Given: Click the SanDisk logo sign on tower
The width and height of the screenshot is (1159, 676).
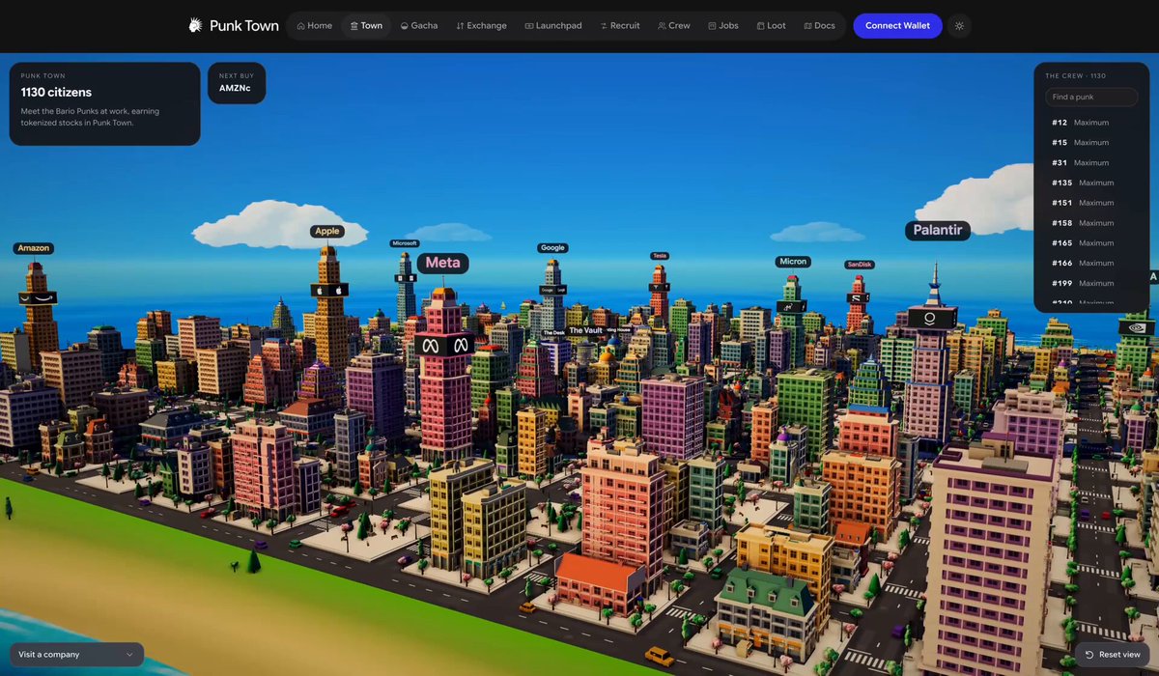Looking at the screenshot, I should pyautogui.click(x=858, y=297).
